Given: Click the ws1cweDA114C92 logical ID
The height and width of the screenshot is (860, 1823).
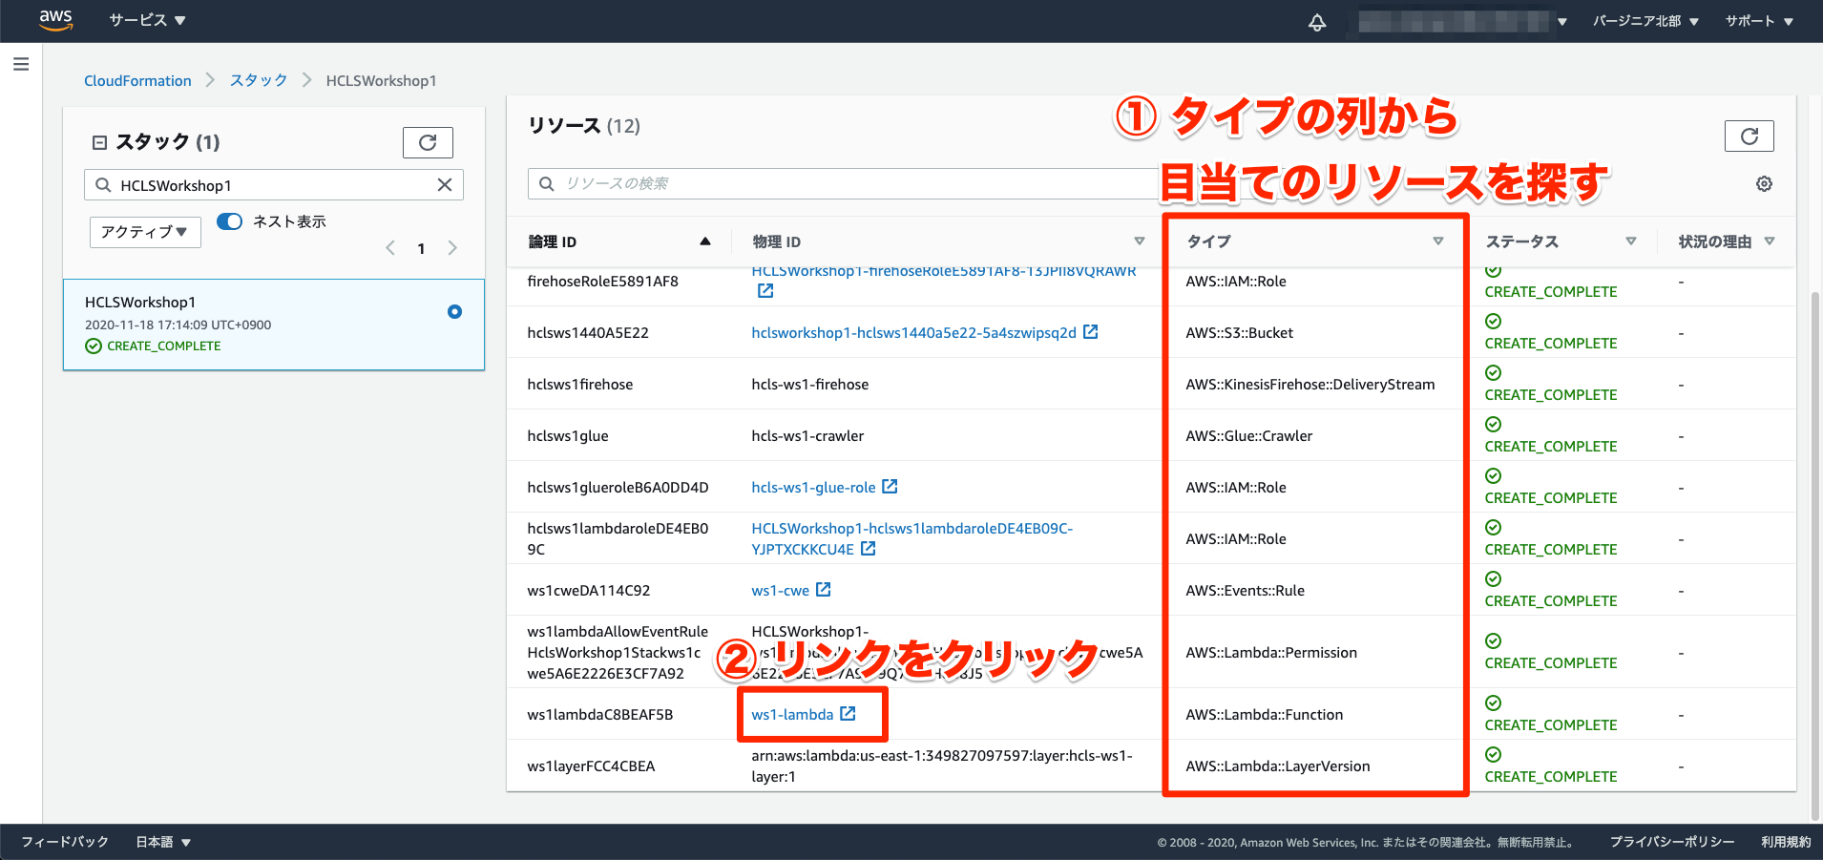Looking at the screenshot, I should click(x=588, y=591).
